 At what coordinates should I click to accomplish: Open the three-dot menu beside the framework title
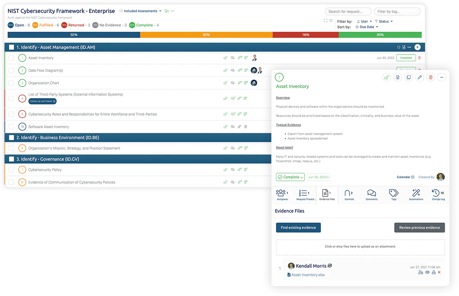pos(172,11)
